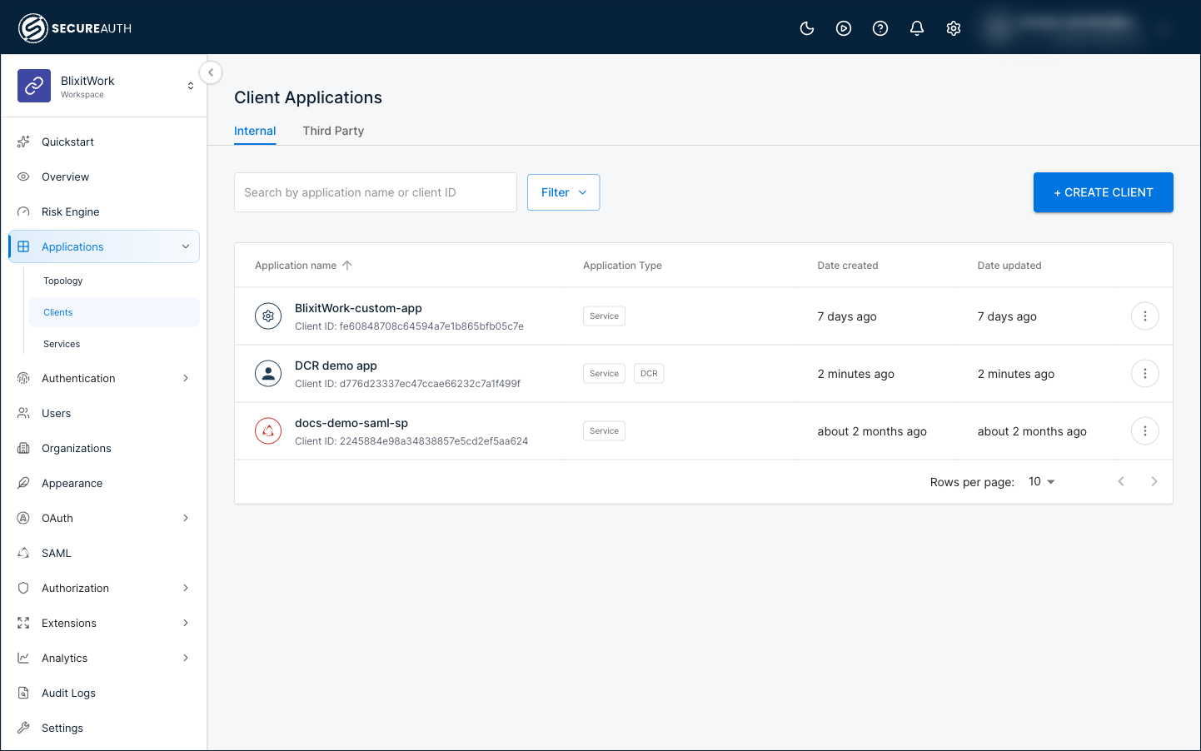Click the Extensions icon in the sidebar
Viewport: 1201px width, 751px height.
23,623
